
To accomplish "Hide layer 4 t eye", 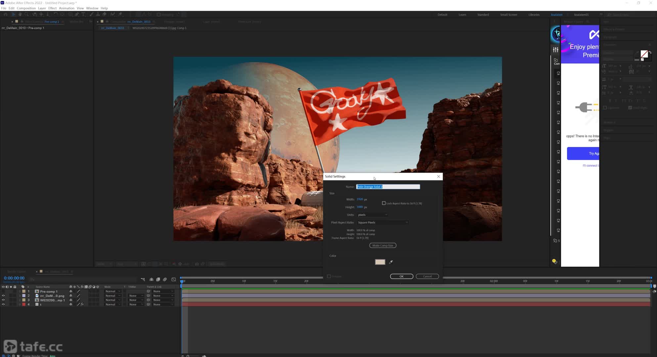I will [3, 304].
